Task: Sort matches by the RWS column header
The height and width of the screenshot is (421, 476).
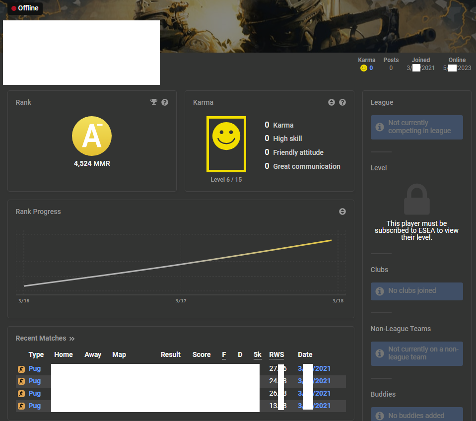Action: (x=276, y=354)
